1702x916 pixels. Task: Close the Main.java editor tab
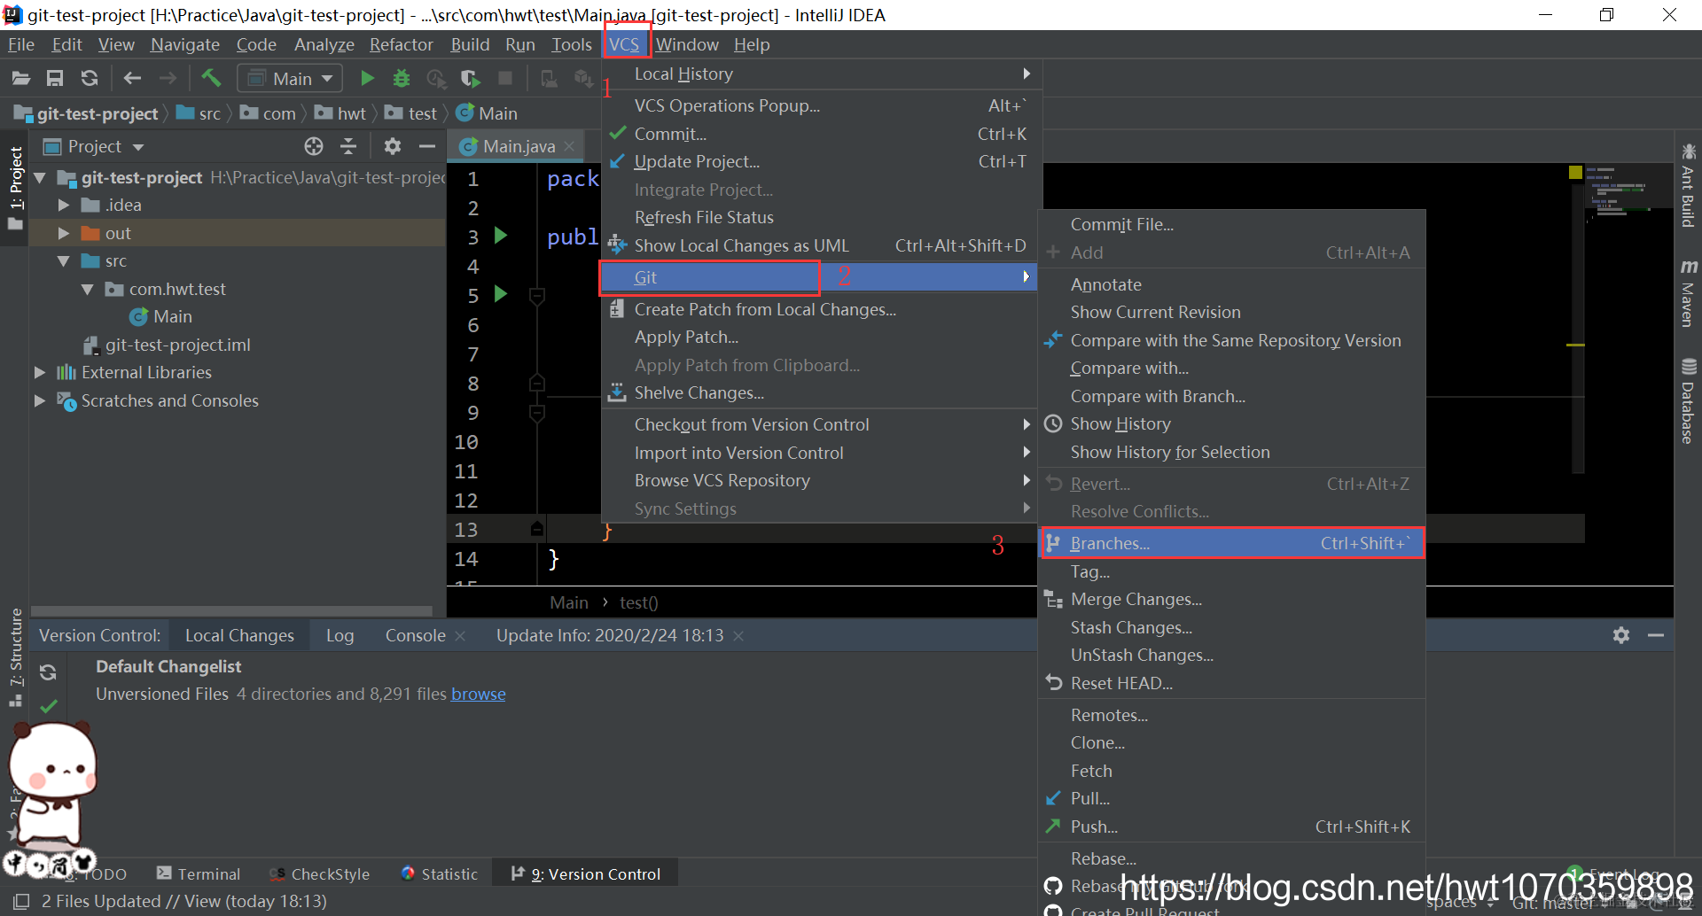click(569, 146)
